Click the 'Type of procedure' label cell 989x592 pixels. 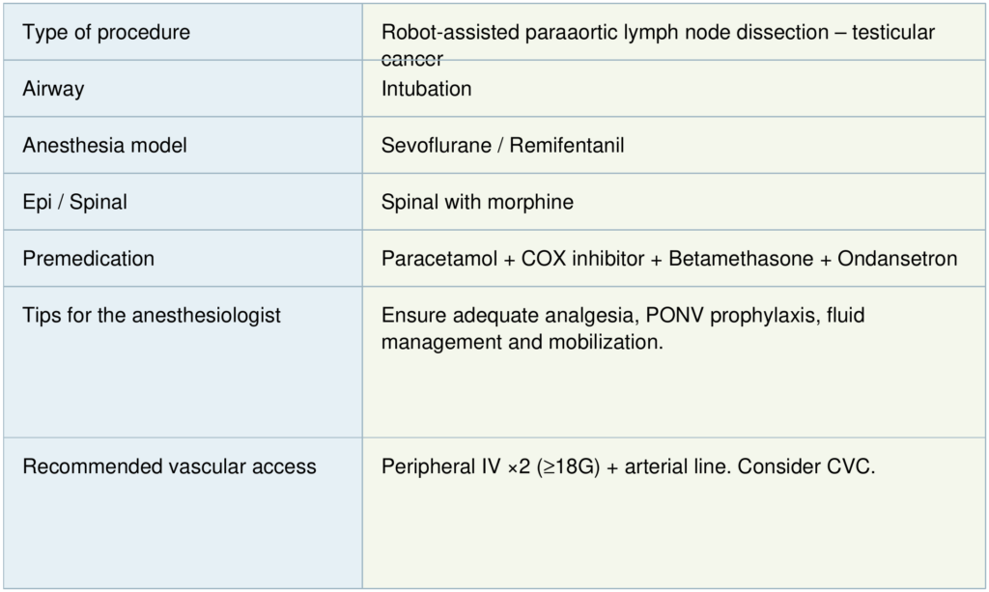106,33
